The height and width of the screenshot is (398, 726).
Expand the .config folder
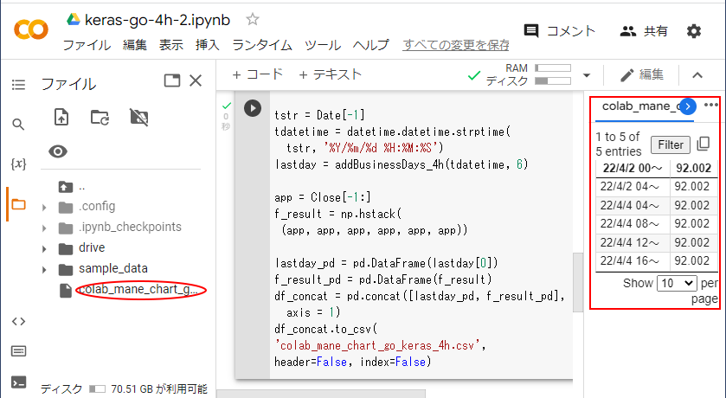tap(44, 208)
